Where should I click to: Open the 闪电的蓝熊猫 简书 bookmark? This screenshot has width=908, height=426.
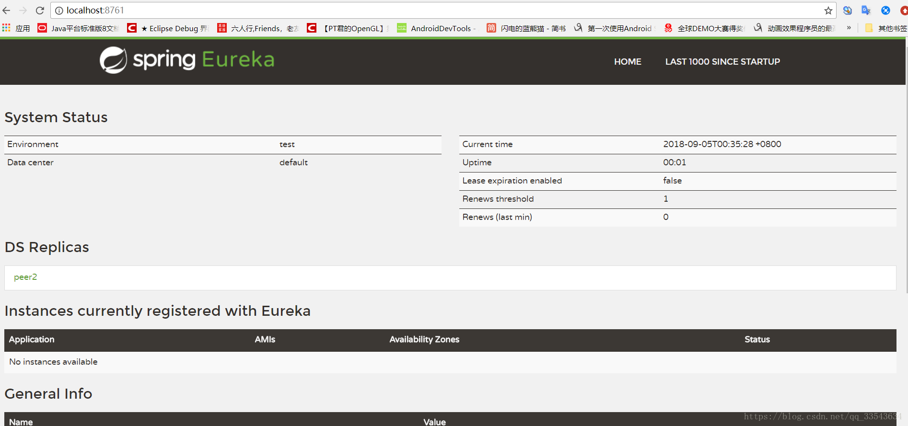coord(526,28)
